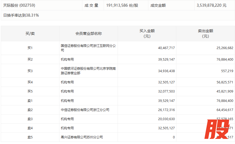
Task: Open 中信证券浙江分公司 branch entry
Action: pyautogui.click(x=85, y=110)
